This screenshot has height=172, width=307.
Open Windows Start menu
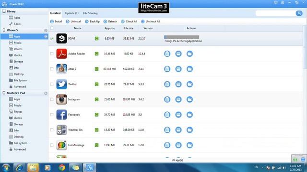6,168
